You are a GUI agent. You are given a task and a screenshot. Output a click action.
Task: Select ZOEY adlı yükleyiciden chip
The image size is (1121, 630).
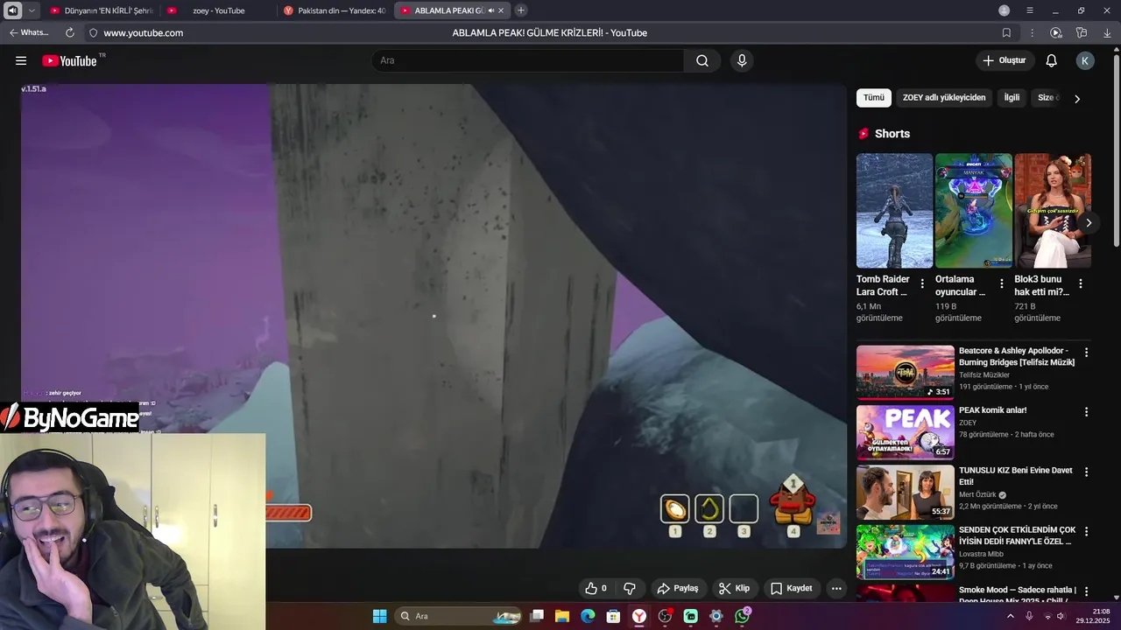point(944,98)
